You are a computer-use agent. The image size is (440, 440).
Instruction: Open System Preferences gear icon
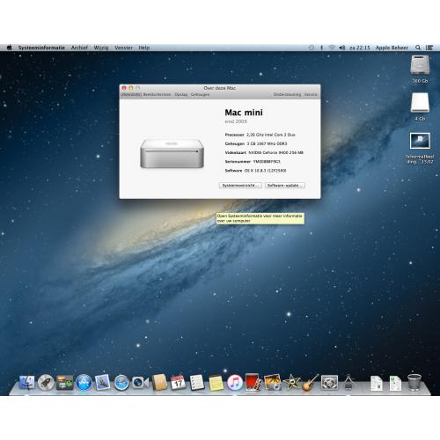point(329,383)
